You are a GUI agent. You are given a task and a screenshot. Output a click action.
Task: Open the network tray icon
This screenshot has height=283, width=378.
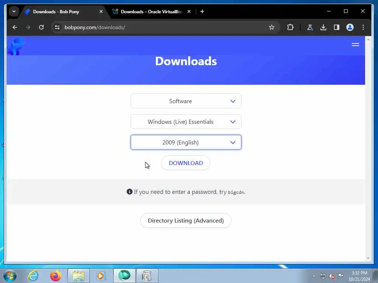(x=323, y=276)
